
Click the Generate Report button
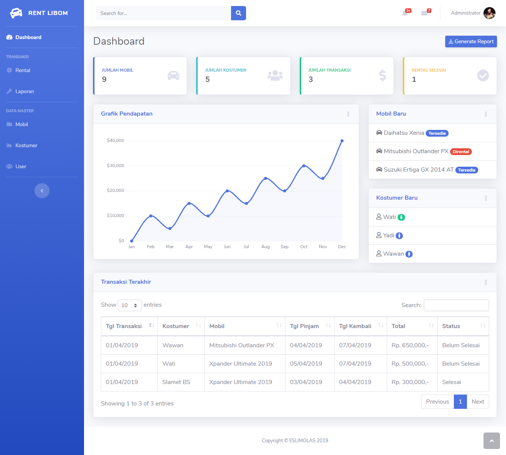point(471,42)
